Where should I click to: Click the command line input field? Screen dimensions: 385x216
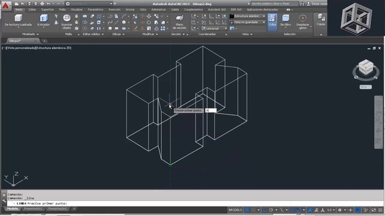point(195,203)
